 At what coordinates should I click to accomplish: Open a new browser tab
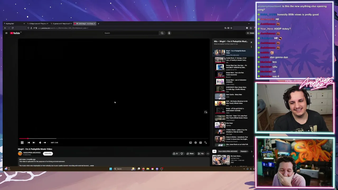tap(98, 23)
